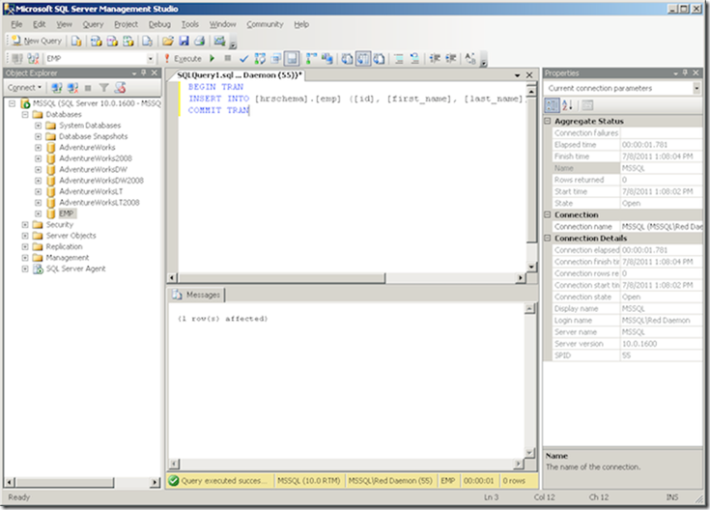Click the Comment Out Selected Lines icon
The width and height of the screenshot is (710, 510).
pos(398,58)
